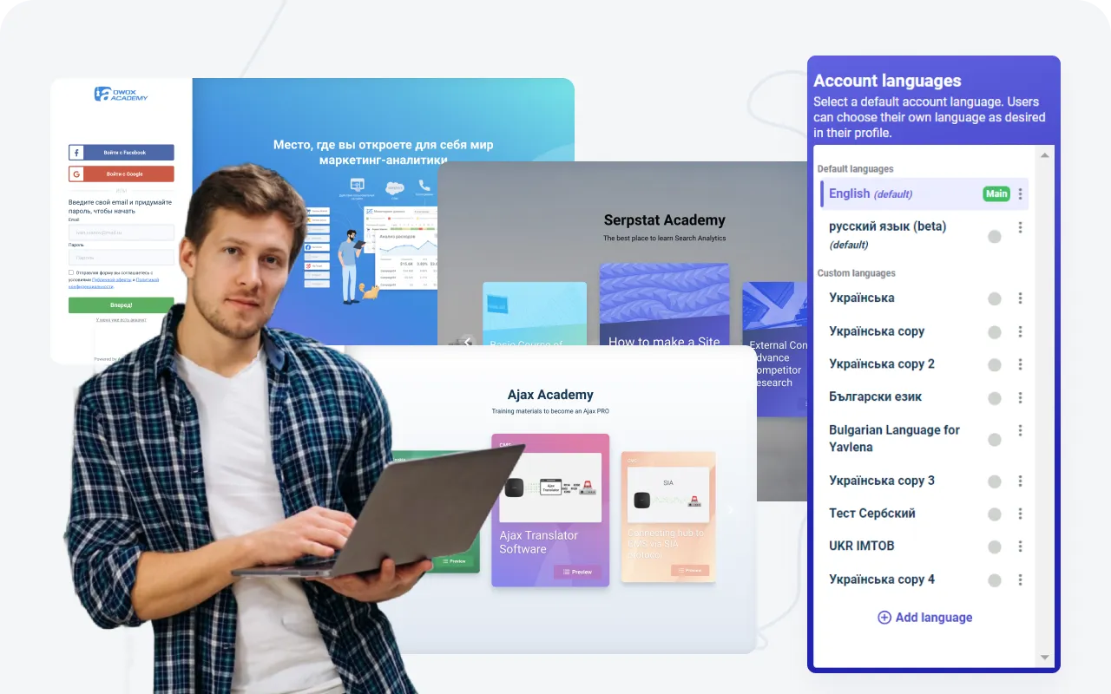Click the scroll up arrow in Account languages
The width and height of the screenshot is (1111, 694).
[x=1045, y=155]
